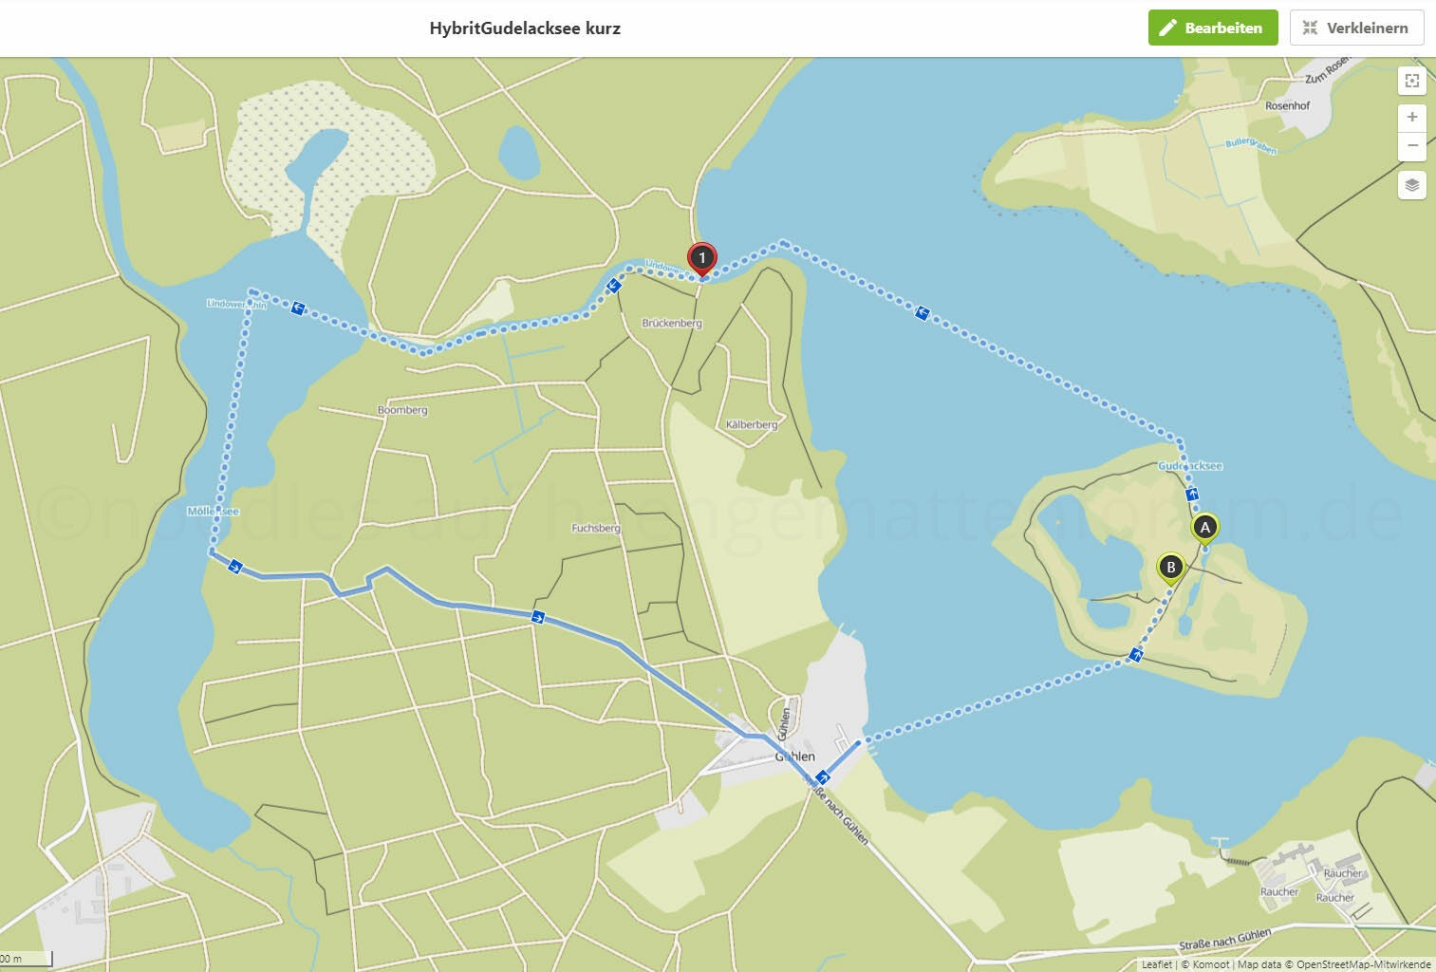Zoom out with the minus icon

[x=1412, y=146]
